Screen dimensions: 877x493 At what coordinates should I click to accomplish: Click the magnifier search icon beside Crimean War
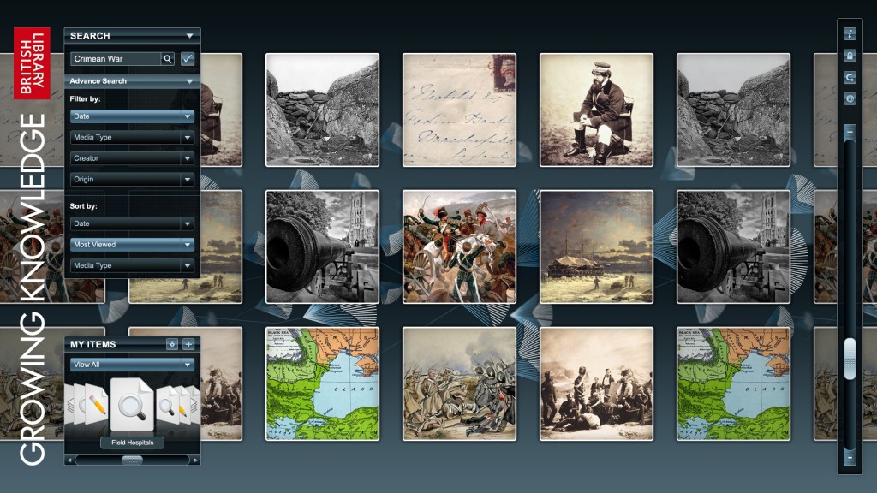(167, 59)
